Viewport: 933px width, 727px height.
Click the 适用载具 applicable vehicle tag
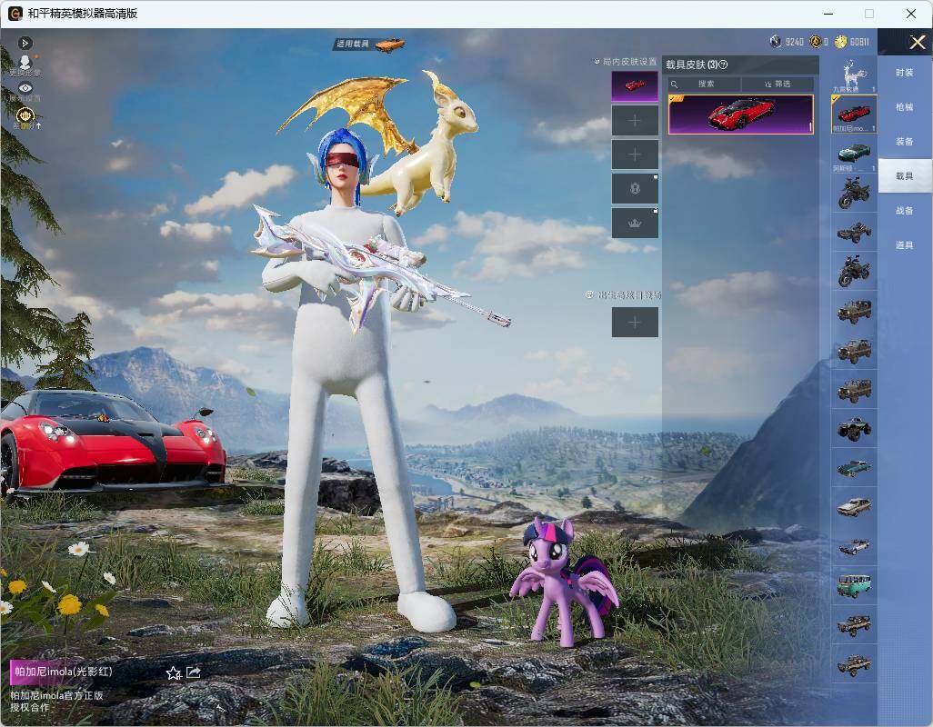369,44
